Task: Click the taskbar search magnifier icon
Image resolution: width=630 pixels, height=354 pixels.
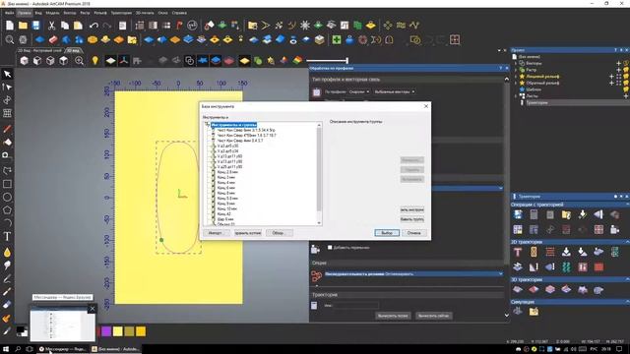Action: tap(18, 349)
